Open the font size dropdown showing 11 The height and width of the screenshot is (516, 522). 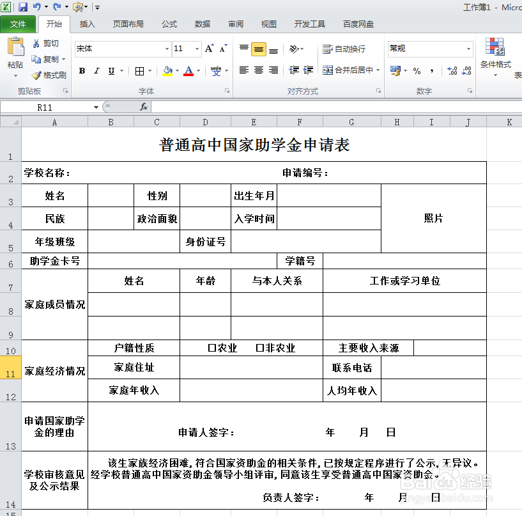tap(197, 49)
